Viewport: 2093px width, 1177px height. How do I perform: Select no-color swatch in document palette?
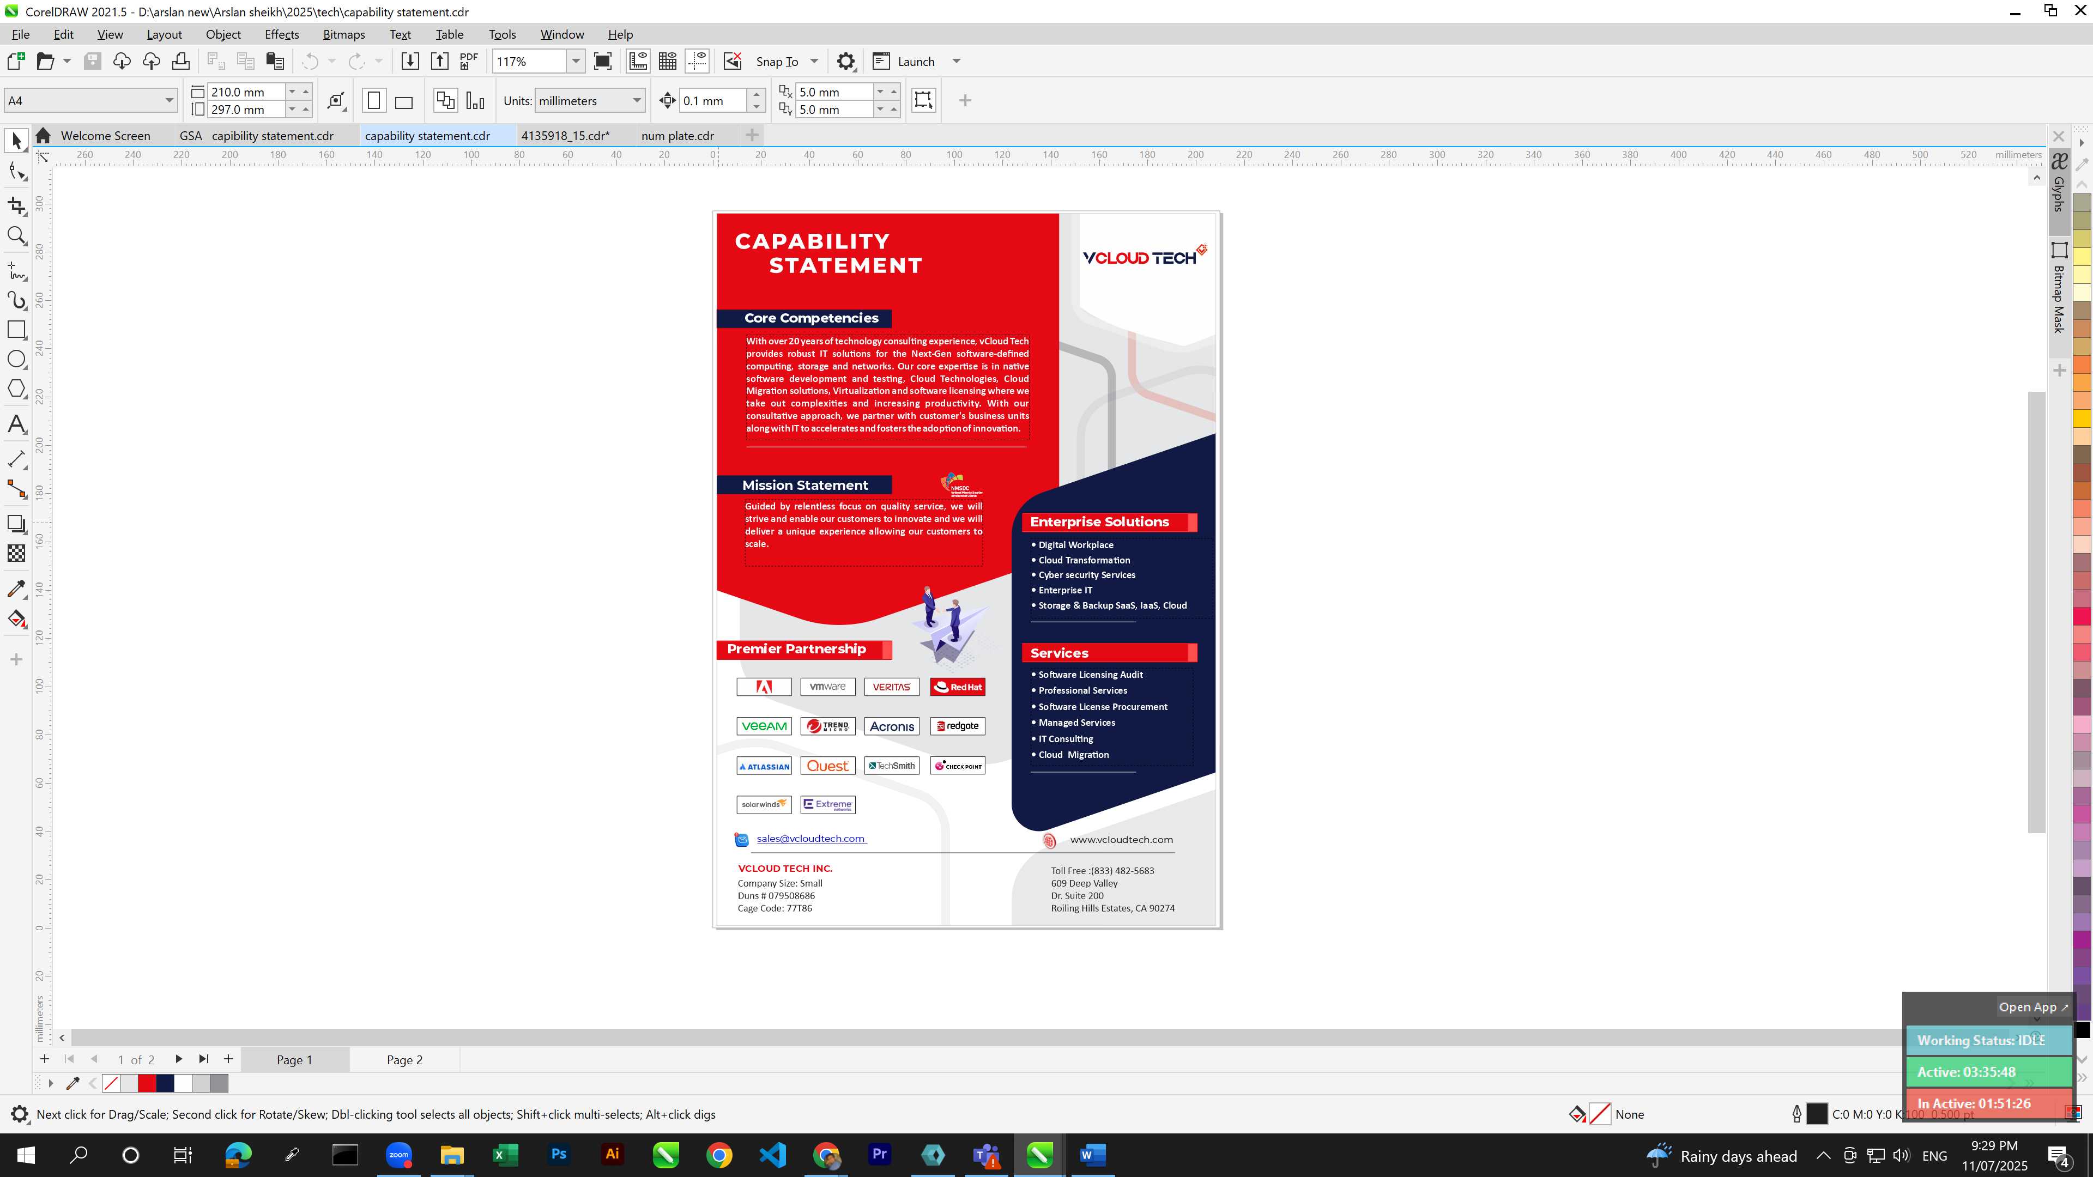coord(111,1083)
